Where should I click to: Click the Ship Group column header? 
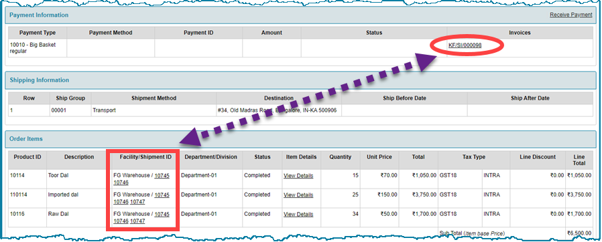pos(70,98)
